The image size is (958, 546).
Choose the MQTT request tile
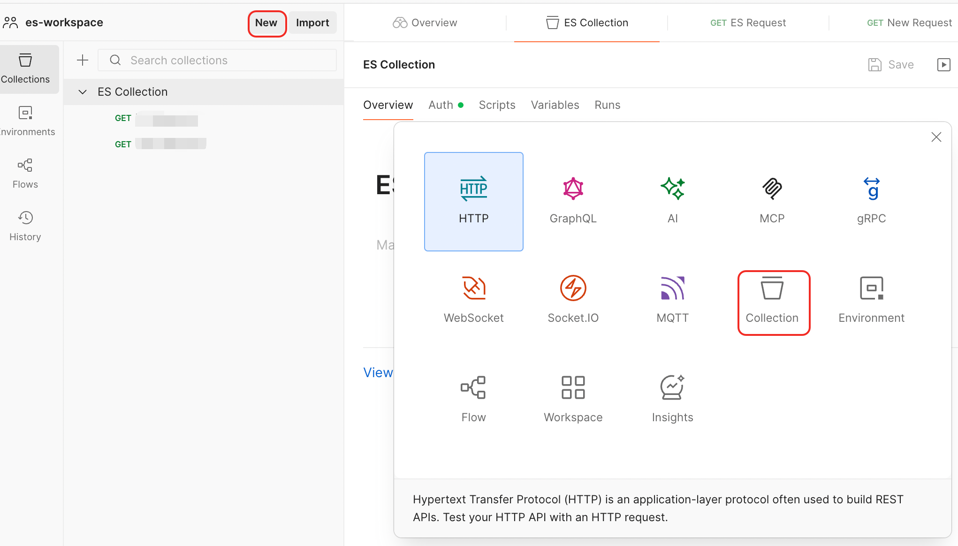pos(673,301)
